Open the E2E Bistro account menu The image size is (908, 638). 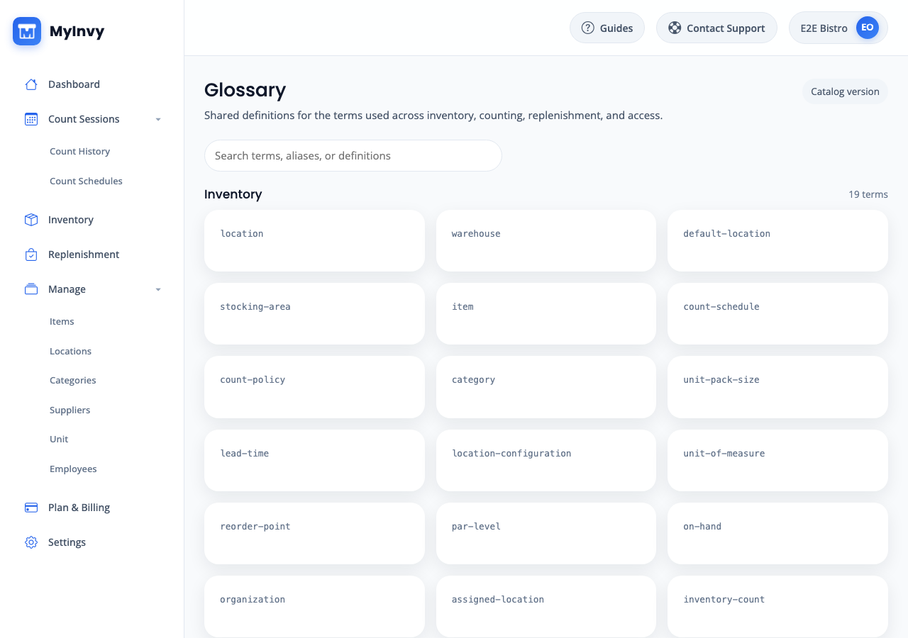coord(838,28)
